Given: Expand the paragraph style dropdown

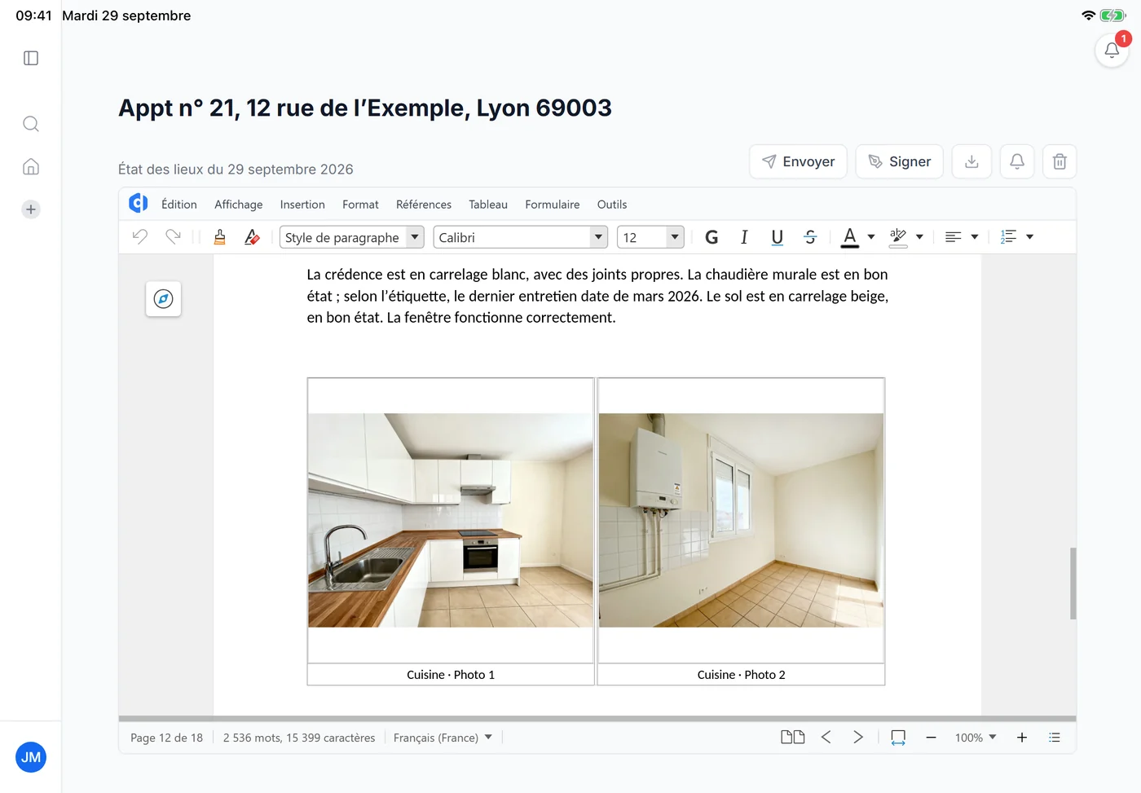Looking at the screenshot, I should click(x=415, y=237).
